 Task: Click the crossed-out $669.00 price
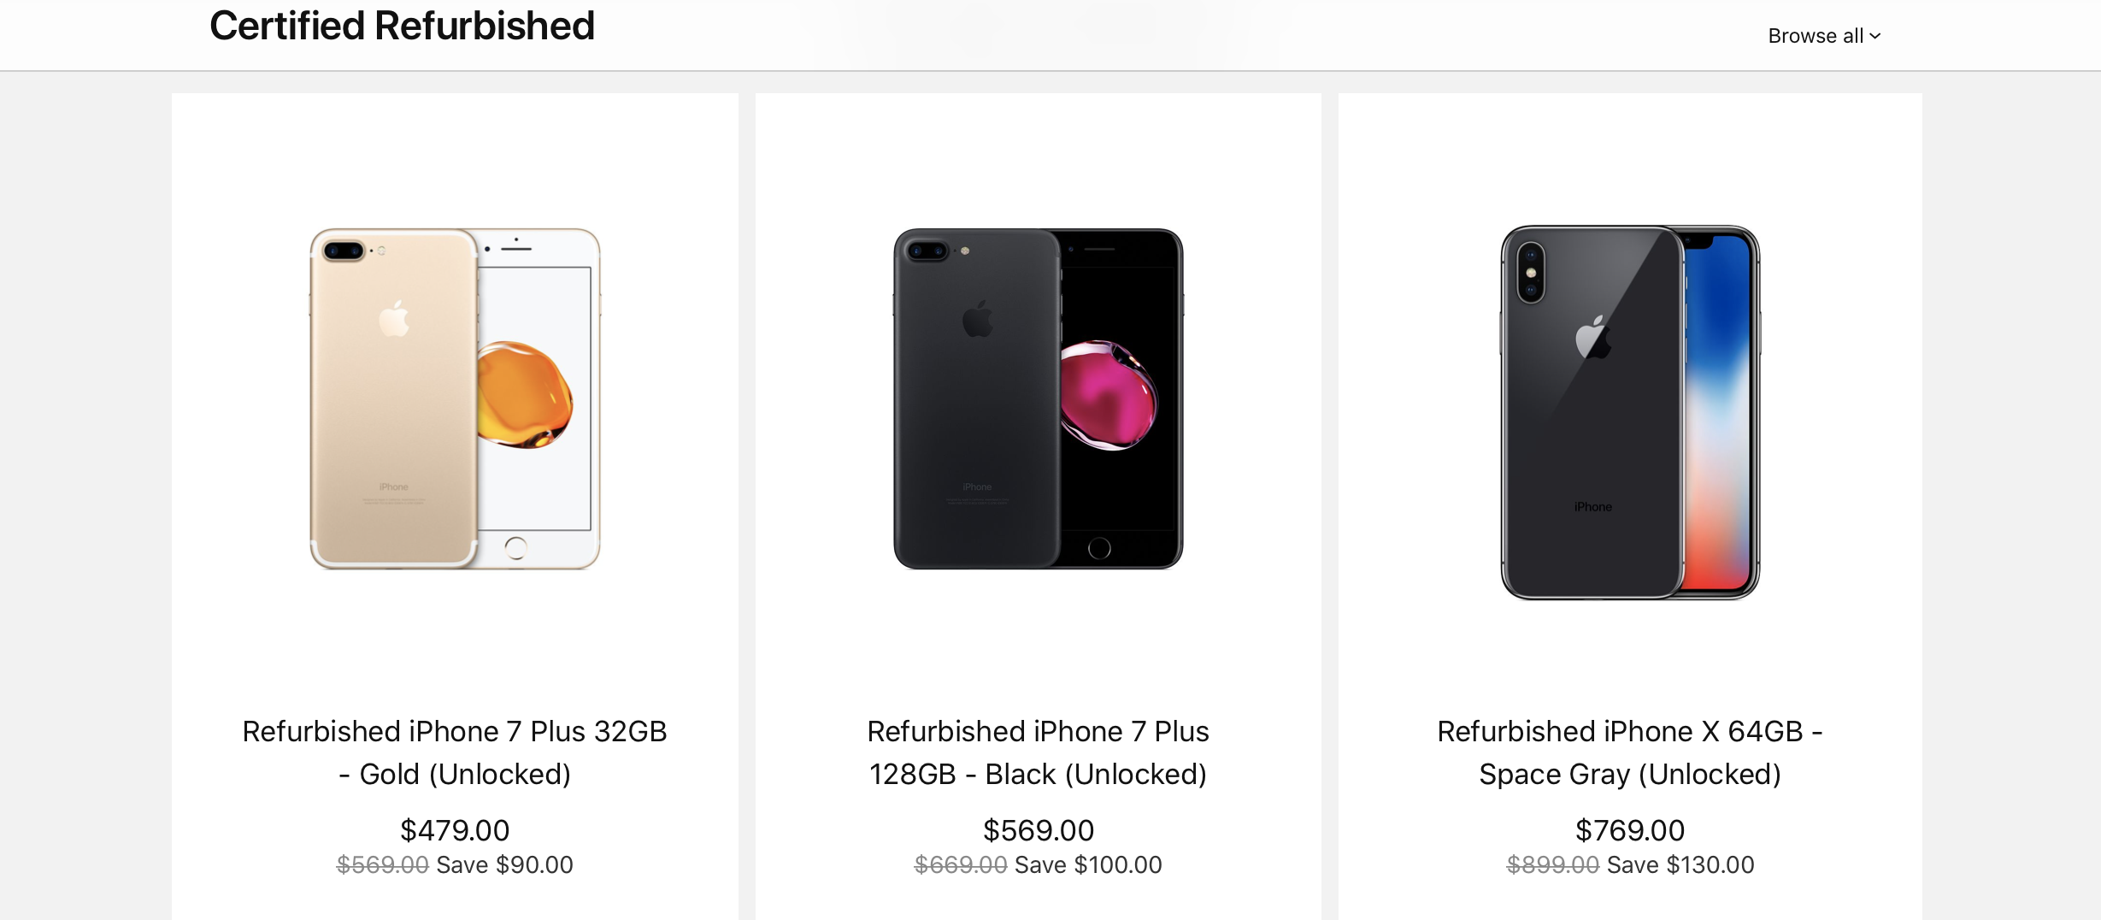pos(961,865)
